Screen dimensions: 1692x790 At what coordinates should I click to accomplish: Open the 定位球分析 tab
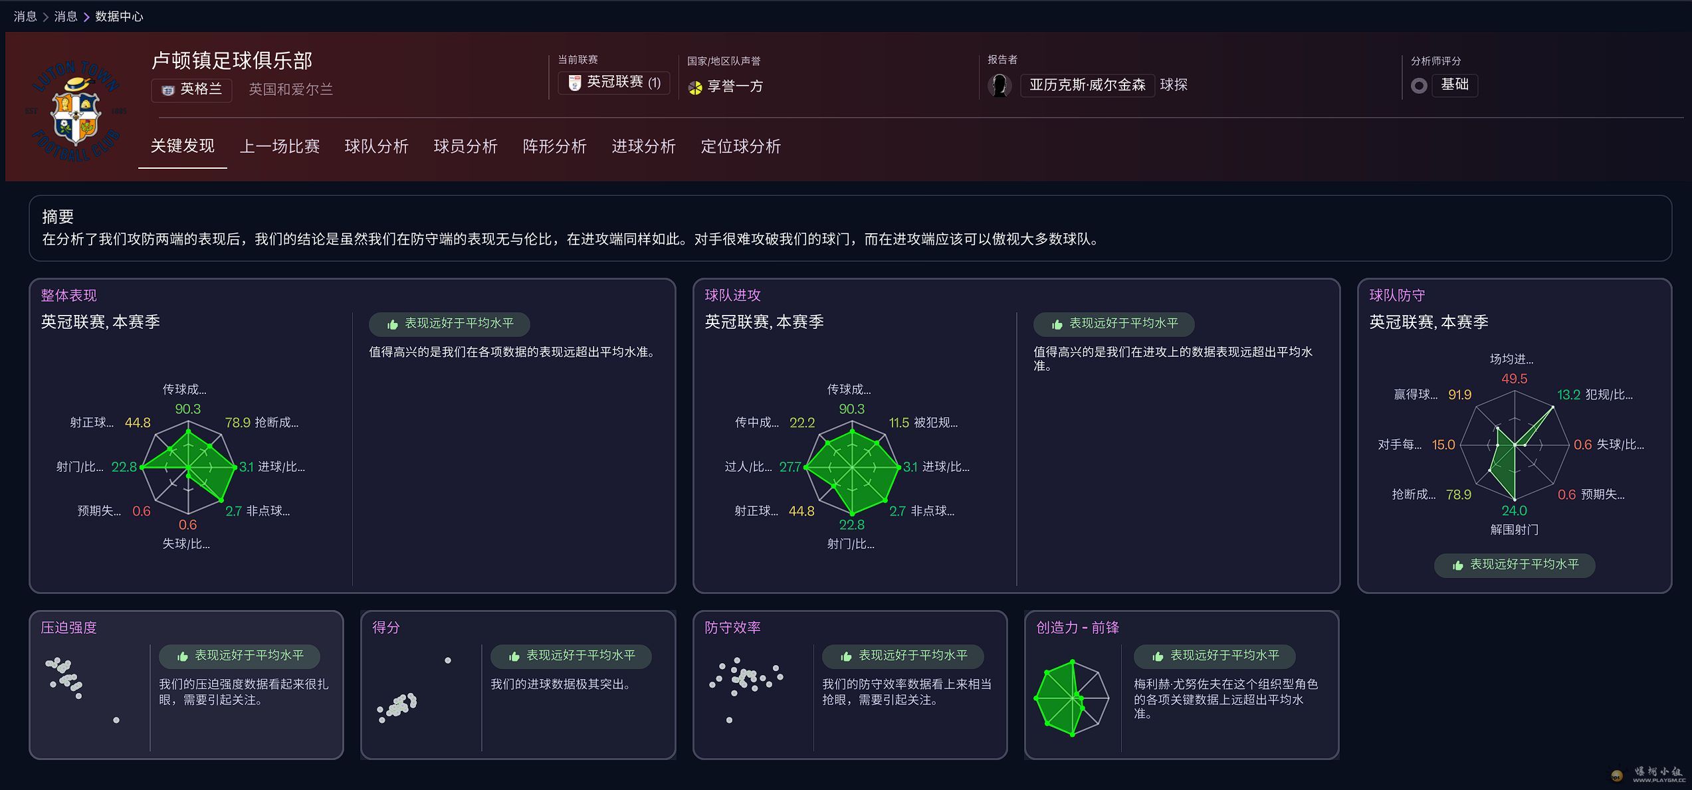[x=740, y=146]
